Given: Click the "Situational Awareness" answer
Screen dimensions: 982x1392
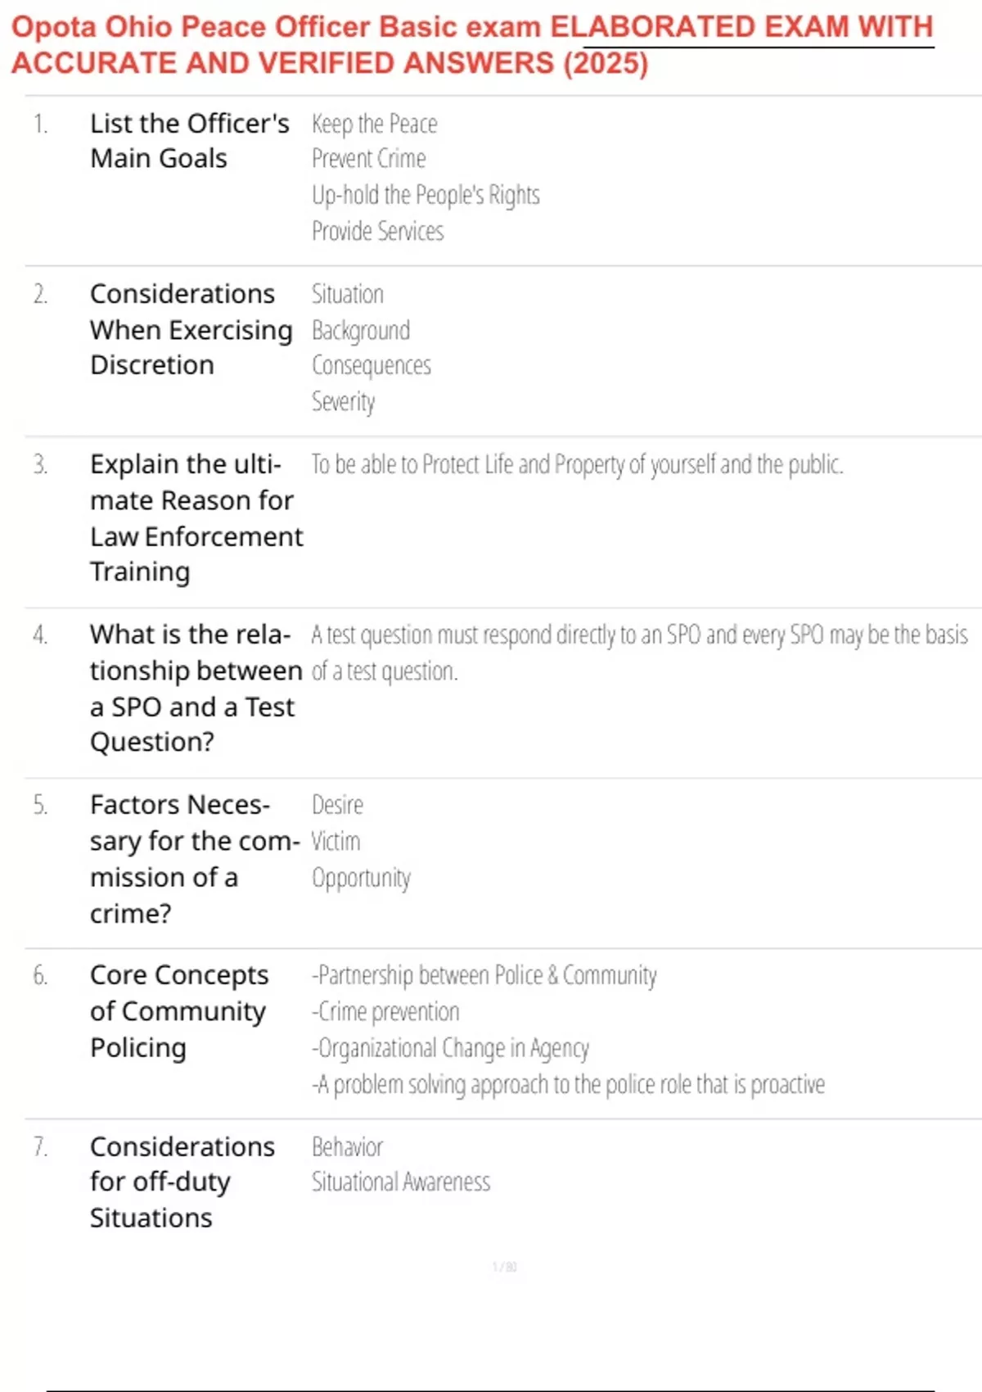Looking at the screenshot, I should [x=401, y=1182].
